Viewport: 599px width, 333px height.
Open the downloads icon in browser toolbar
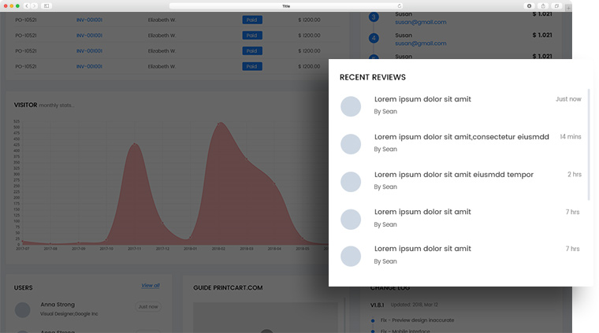click(x=530, y=6)
